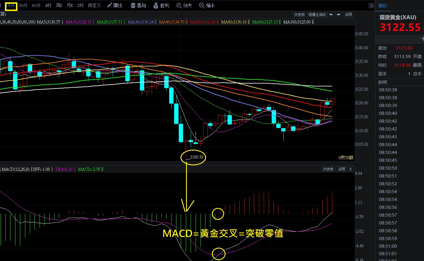424x261 pixels.
Task: Click the latest red candlestick near 3120
Action: pos(332,101)
